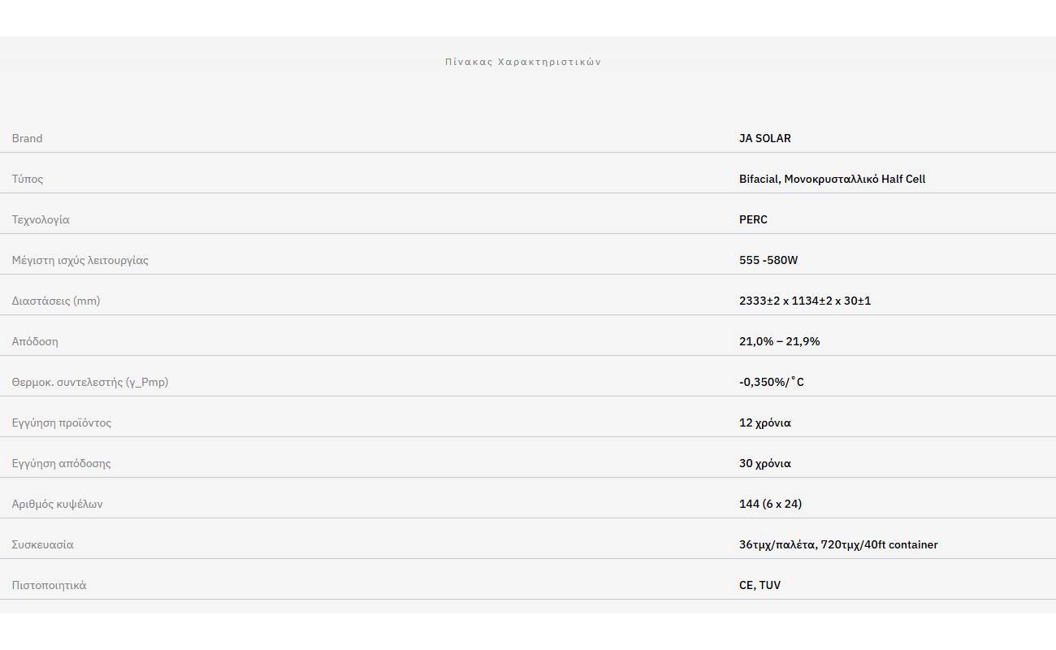Select the Τύπος row label
The width and height of the screenshot is (1056, 650).
[x=28, y=179]
